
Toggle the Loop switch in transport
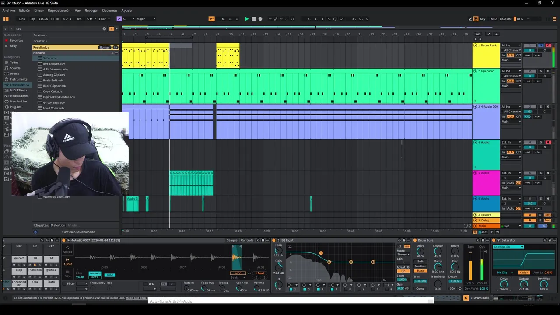pos(335,19)
